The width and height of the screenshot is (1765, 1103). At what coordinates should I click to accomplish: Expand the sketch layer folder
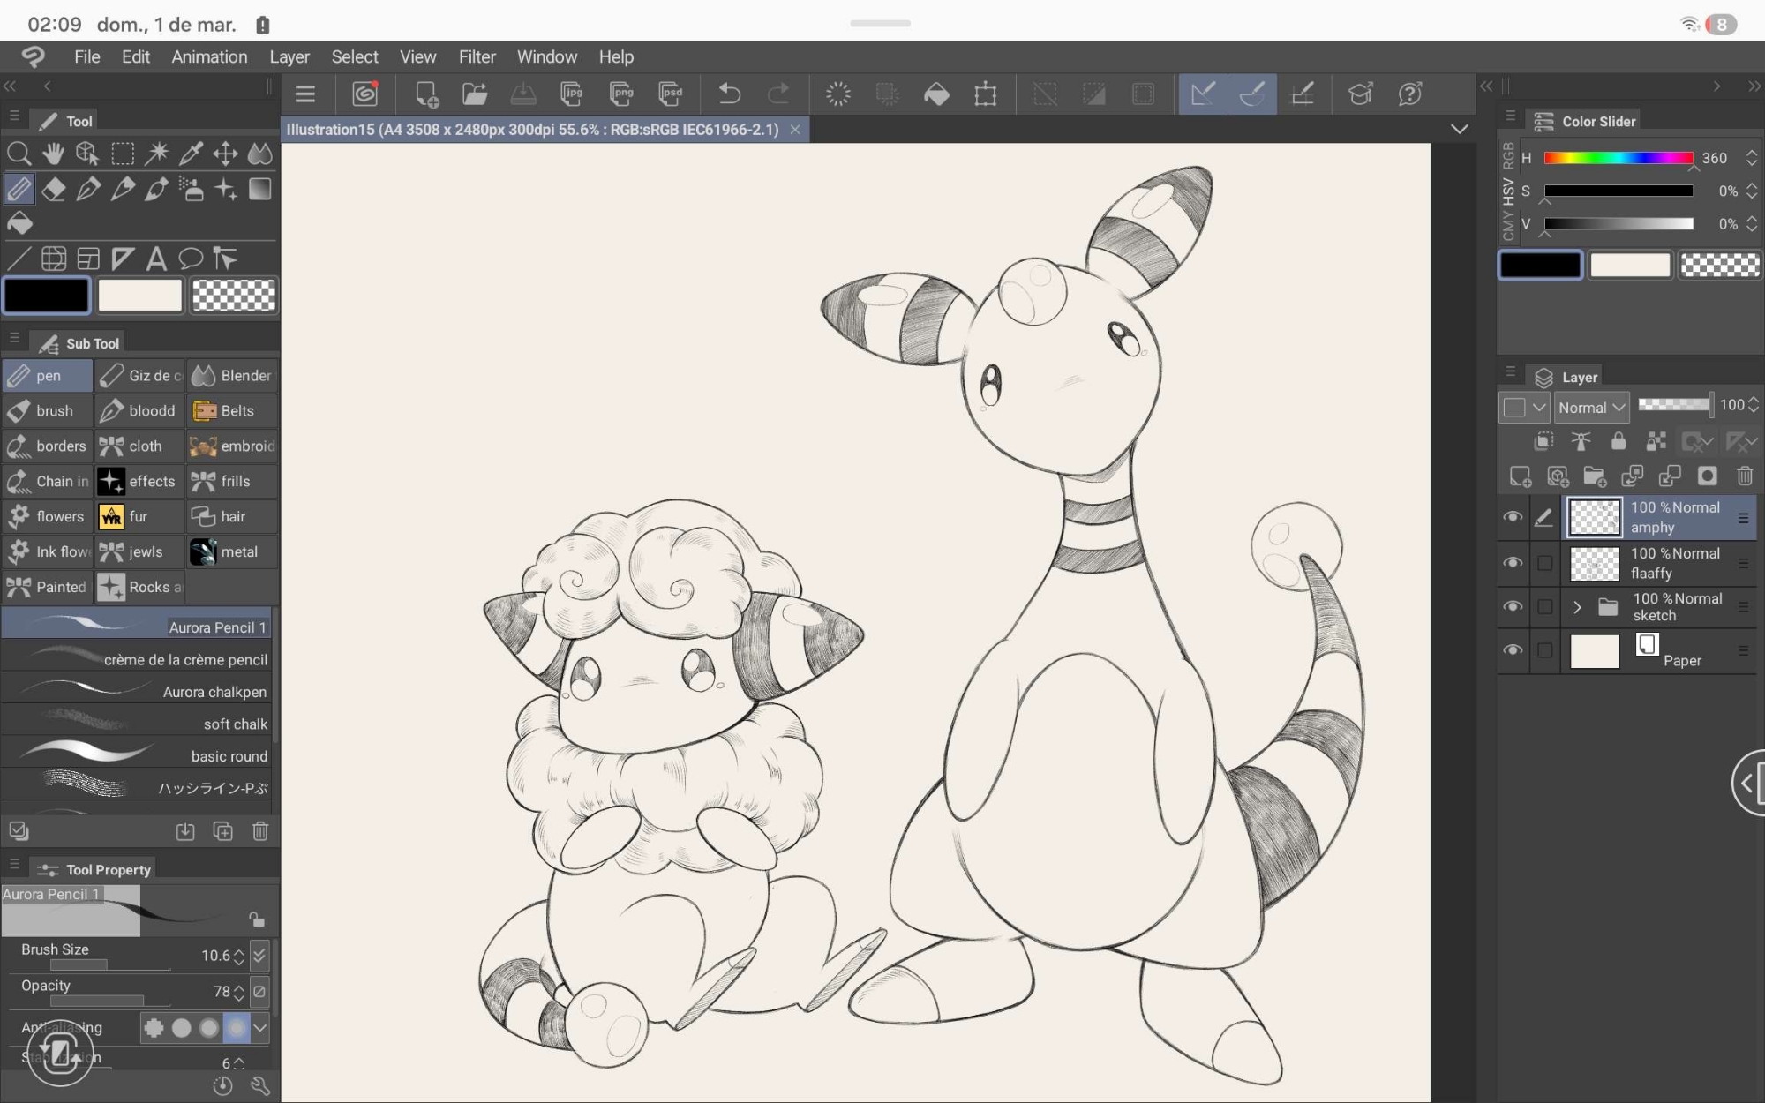pos(1577,607)
